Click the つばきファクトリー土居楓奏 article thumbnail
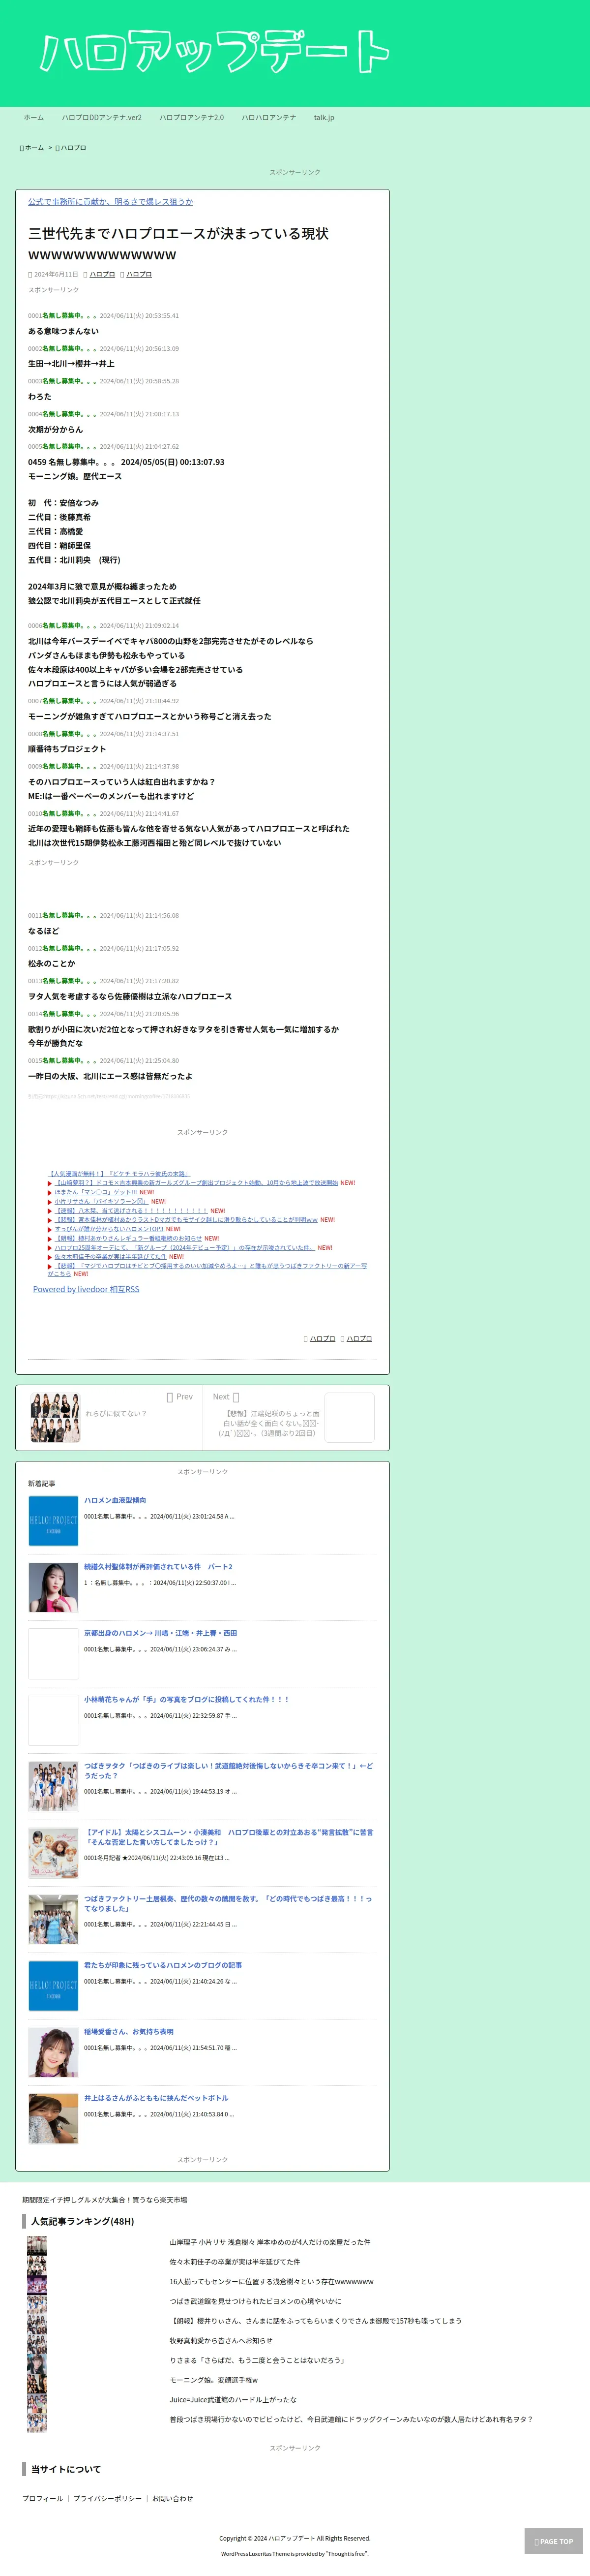The image size is (590, 2576). click(53, 1919)
